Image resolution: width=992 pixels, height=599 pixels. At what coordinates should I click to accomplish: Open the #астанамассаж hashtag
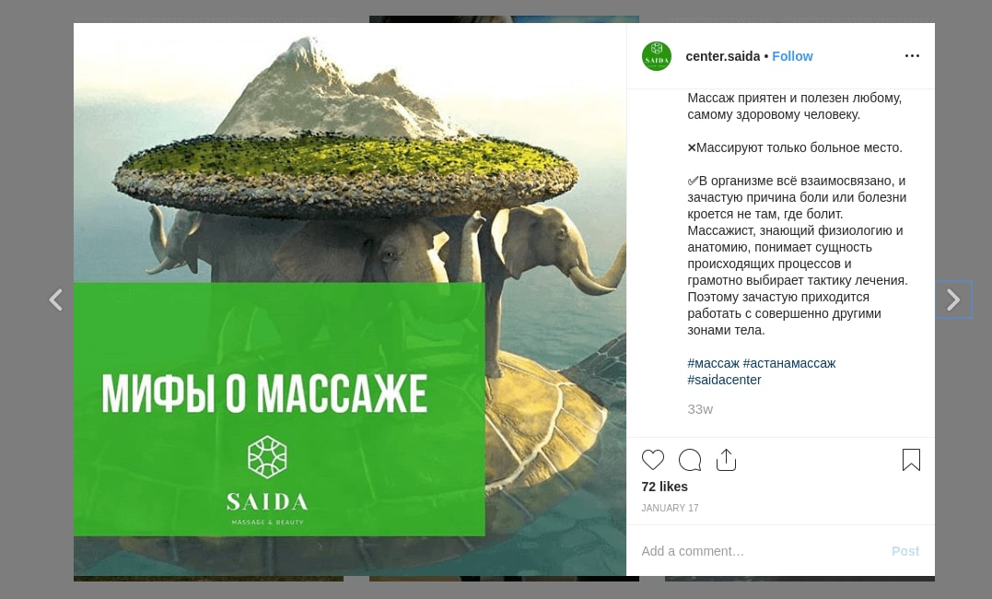coord(789,363)
